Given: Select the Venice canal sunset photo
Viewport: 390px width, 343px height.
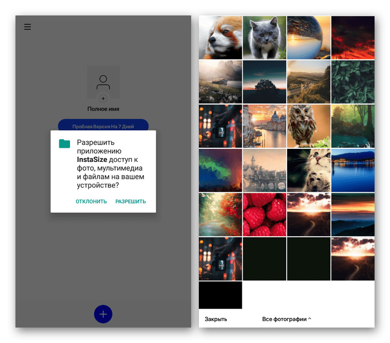Looking at the screenshot, I should 265,126.
